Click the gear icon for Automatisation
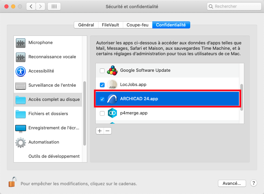The width and height of the screenshot is (264, 194). pyautogui.click(x=21, y=143)
